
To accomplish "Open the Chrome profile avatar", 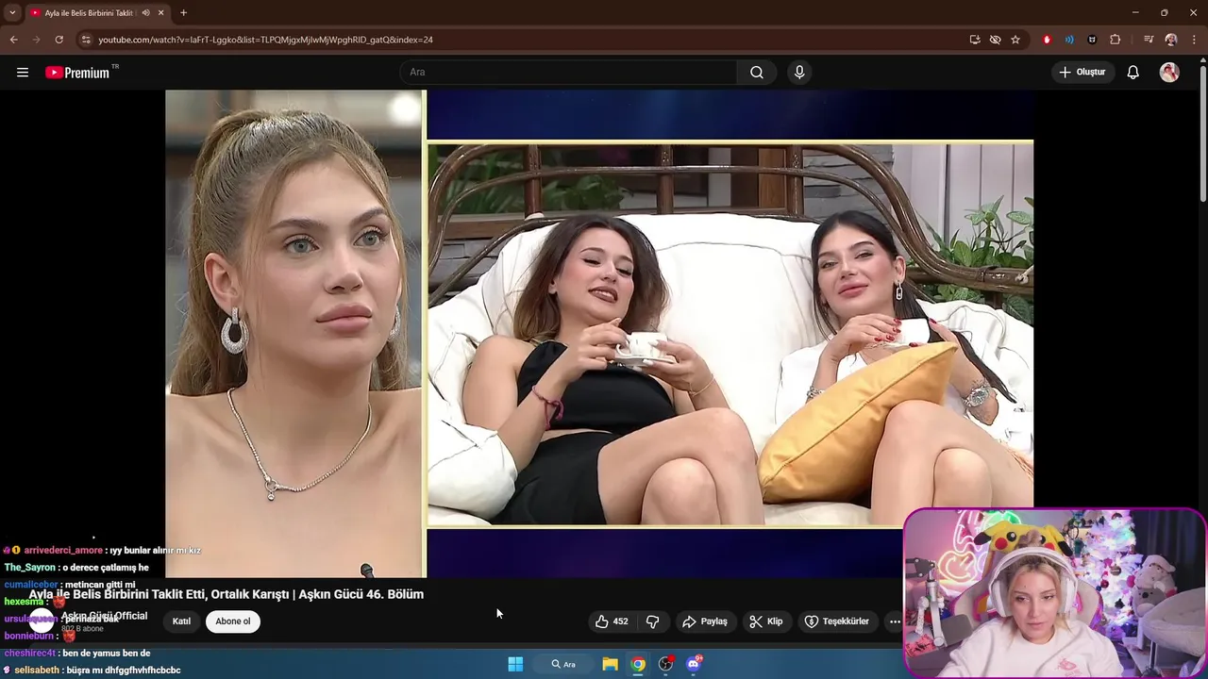I will click(x=1171, y=40).
